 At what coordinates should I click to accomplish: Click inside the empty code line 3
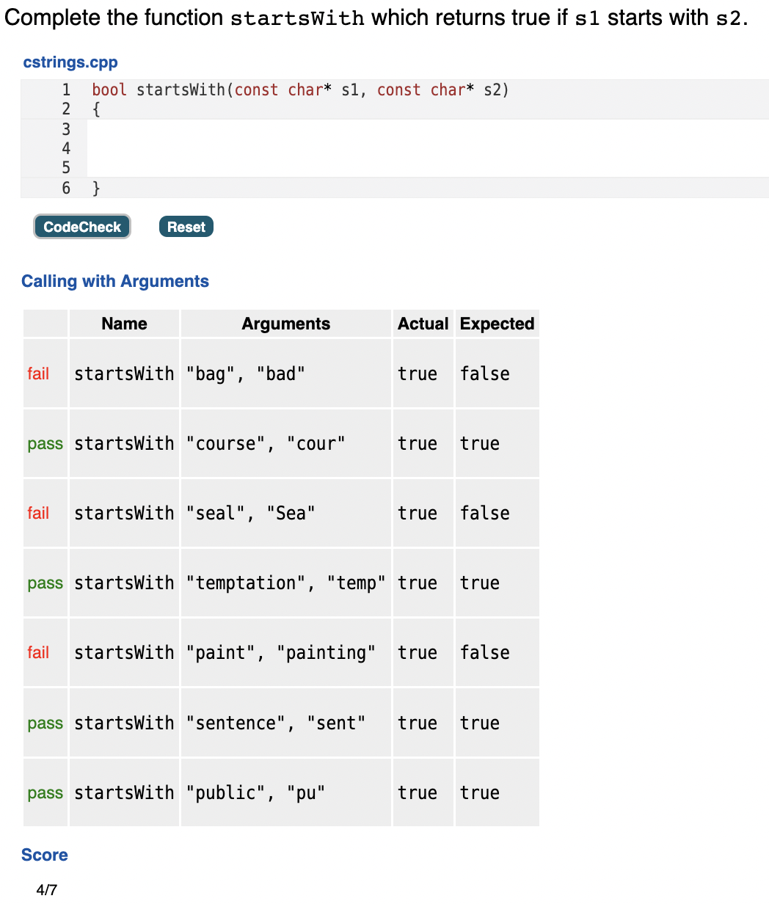tap(220, 128)
